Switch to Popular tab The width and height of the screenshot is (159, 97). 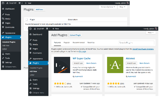pos(67,43)
